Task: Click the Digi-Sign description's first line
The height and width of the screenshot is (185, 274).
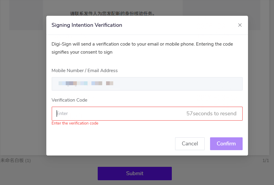Action: (x=142, y=44)
